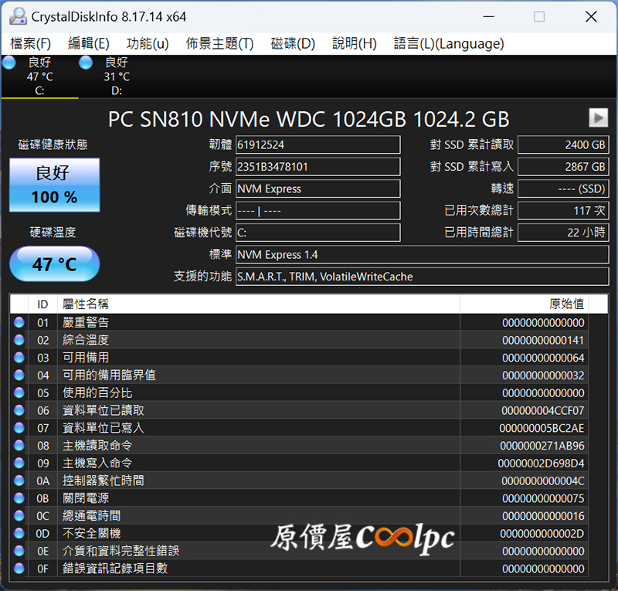Select raw value 000000005BC2AE for 資料單位已寫入
Viewport: 618px width, 591px height.
tap(542, 428)
